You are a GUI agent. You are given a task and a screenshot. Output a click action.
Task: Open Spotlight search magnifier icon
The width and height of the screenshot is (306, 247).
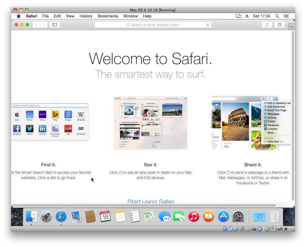click(277, 16)
